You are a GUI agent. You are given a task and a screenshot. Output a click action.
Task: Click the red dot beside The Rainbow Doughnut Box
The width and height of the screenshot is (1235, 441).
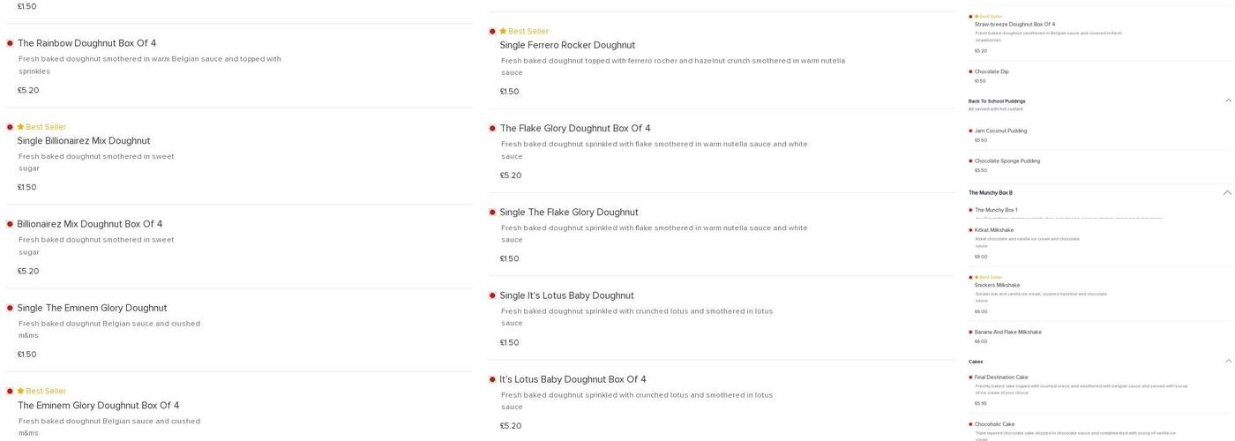pyautogui.click(x=10, y=43)
